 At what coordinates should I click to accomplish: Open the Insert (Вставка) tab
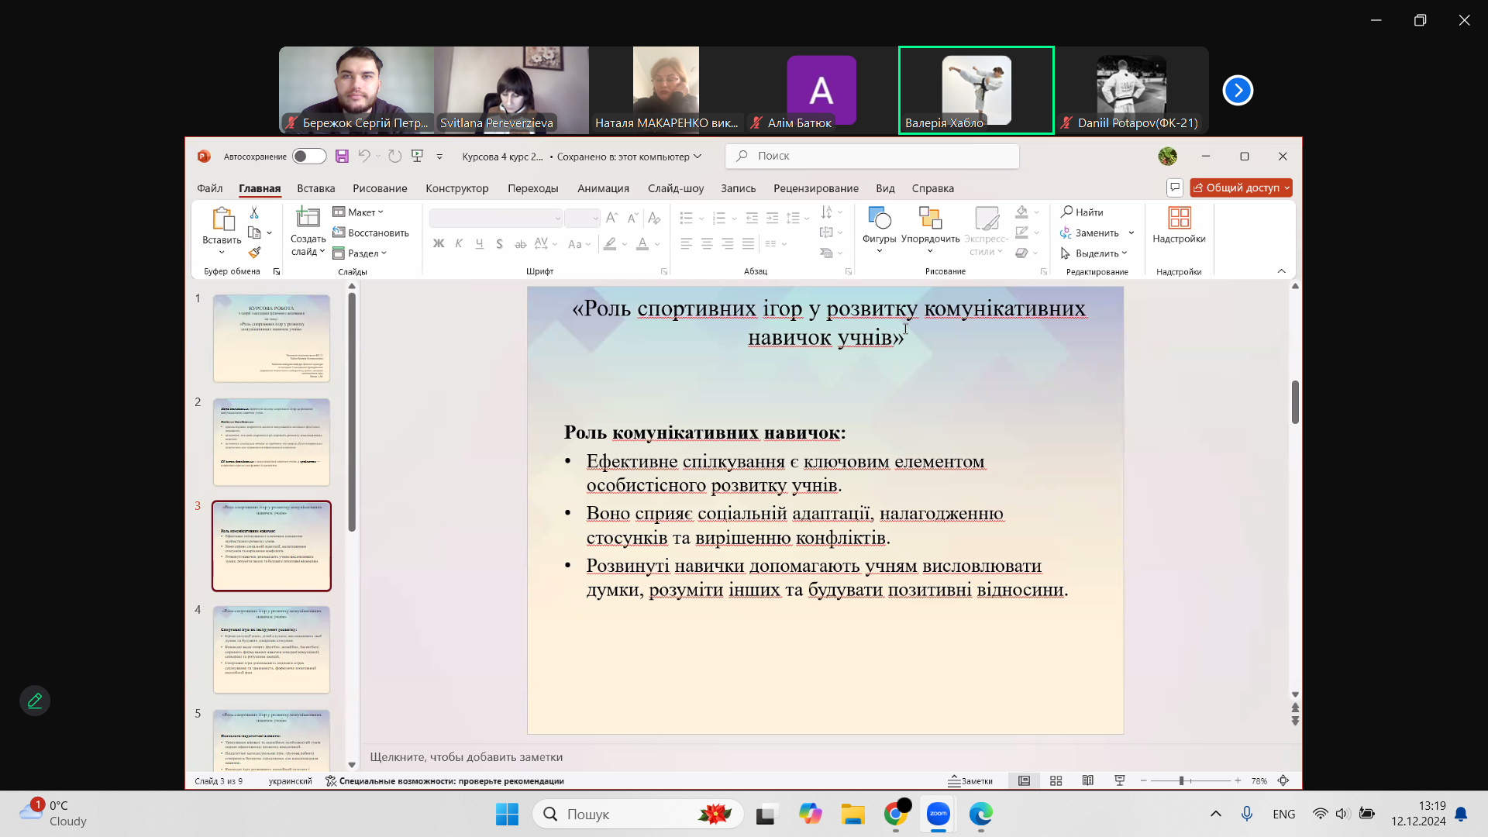coord(315,188)
